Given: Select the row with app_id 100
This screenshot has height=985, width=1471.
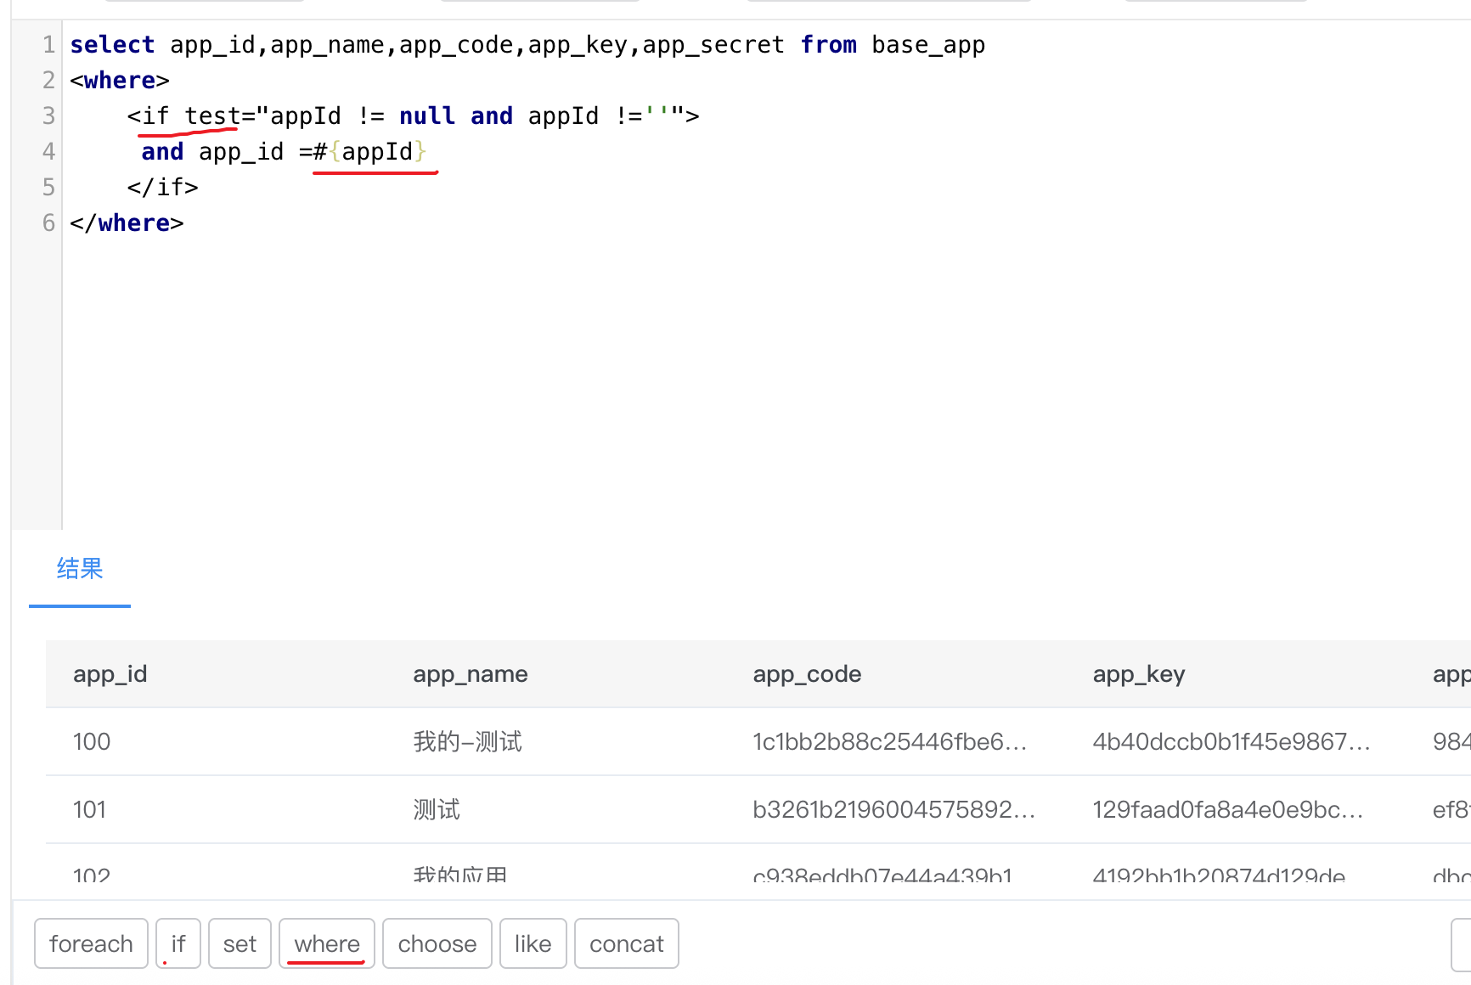Looking at the screenshot, I should pos(92,742).
